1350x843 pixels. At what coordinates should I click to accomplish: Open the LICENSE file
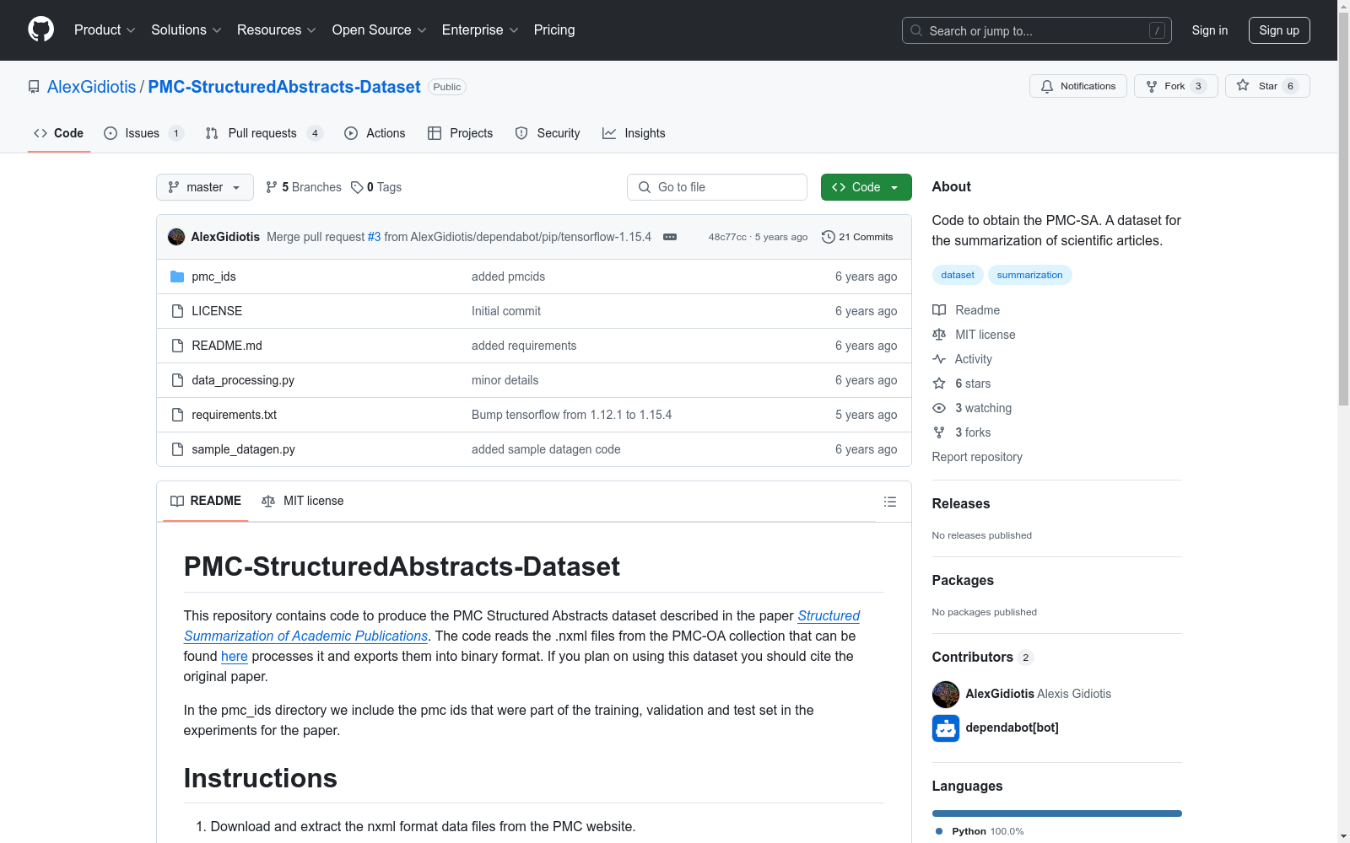click(217, 311)
